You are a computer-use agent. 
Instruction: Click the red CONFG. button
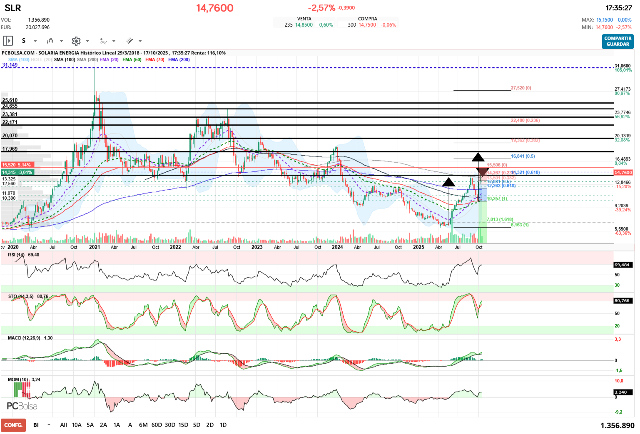(x=13, y=425)
